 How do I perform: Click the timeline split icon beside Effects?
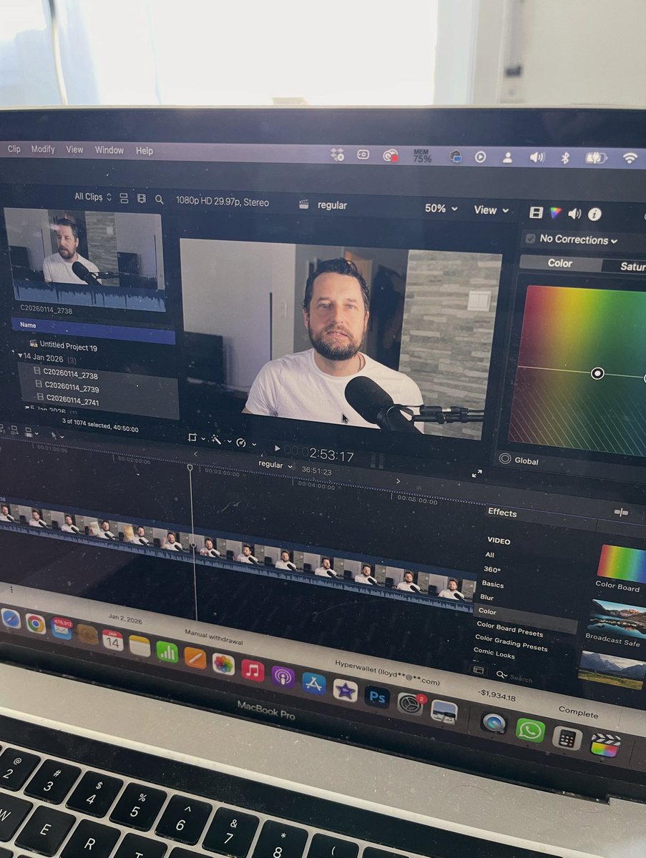click(620, 512)
